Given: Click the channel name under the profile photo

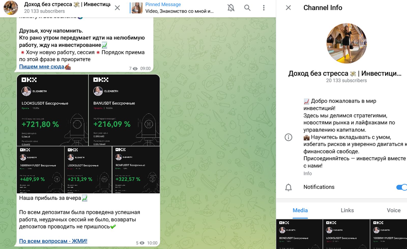Looking at the screenshot, I should [x=345, y=73].
